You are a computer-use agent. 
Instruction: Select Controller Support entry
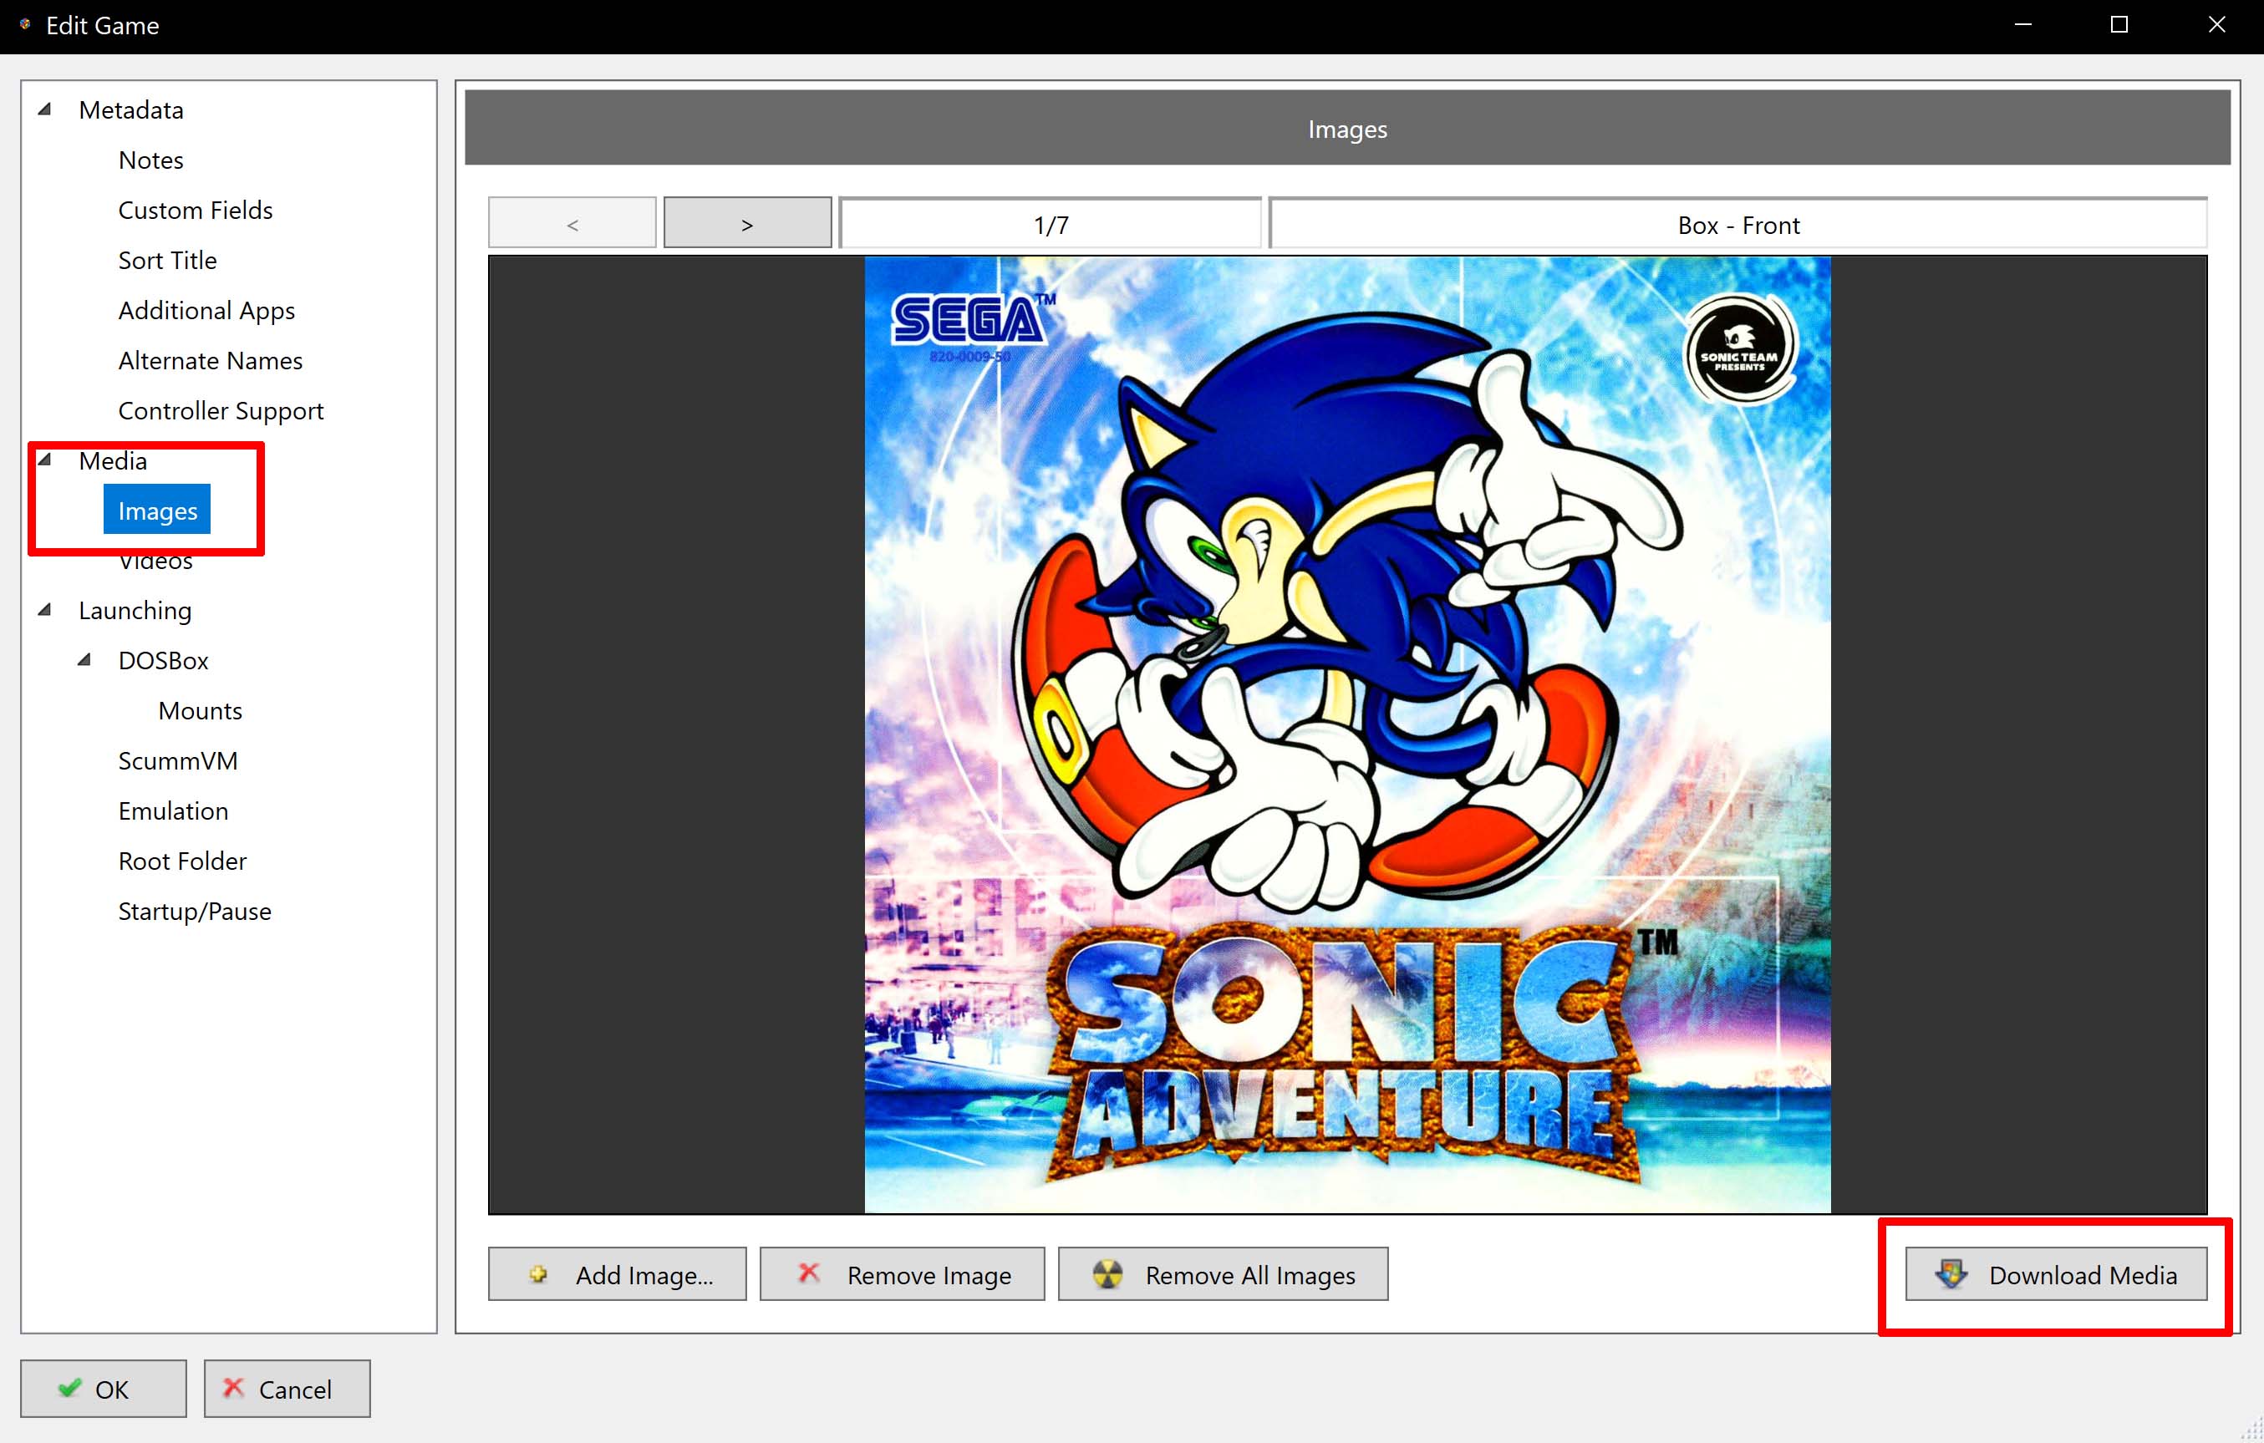point(221,411)
